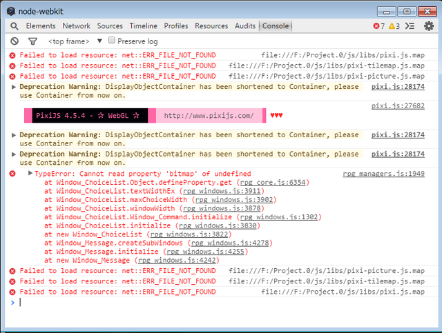Click the yellow warning count indicator
This screenshot has width=442, height=333.
[x=394, y=26]
